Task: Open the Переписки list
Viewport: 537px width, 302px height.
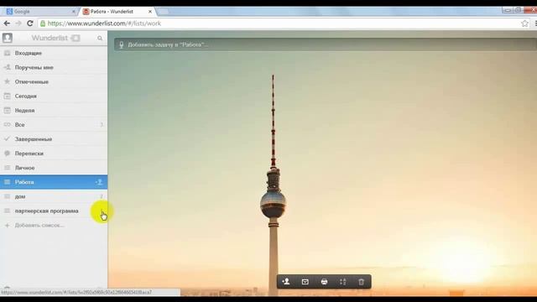Action: coord(54,154)
